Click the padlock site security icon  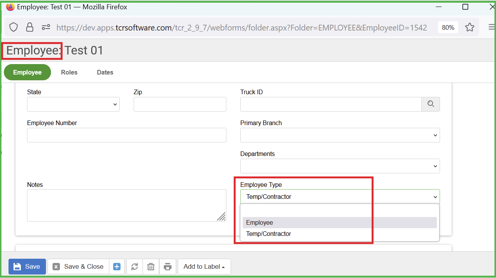click(x=29, y=27)
